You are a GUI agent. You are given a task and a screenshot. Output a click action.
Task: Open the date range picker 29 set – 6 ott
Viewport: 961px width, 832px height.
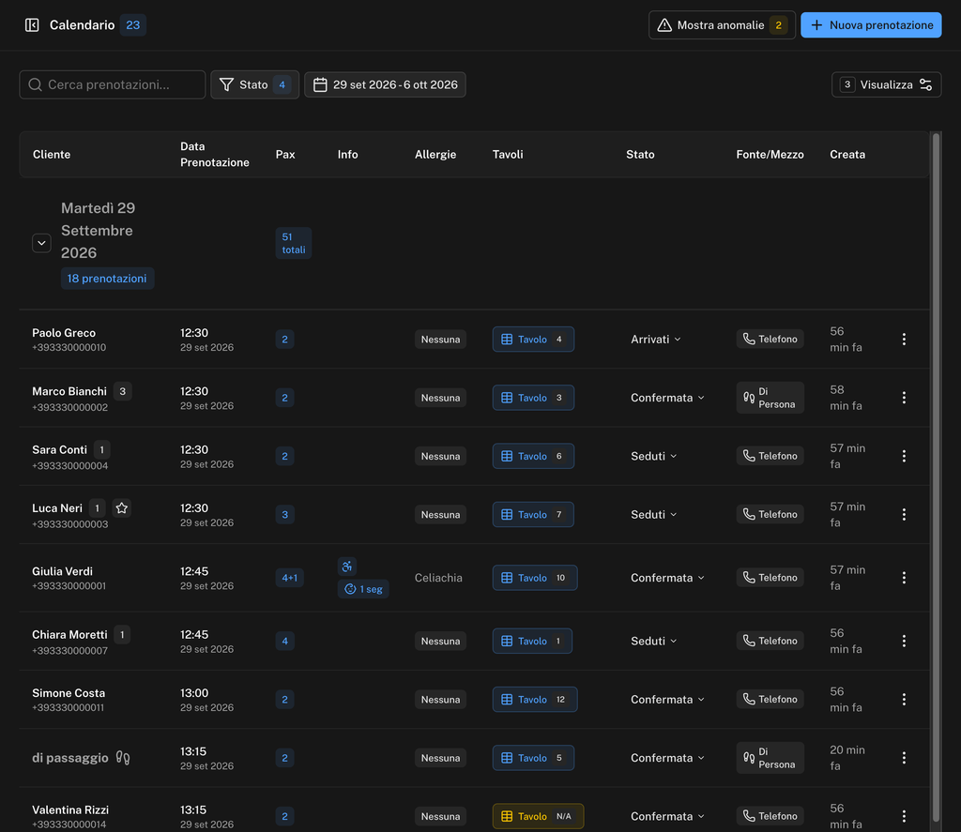click(x=385, y=84)
